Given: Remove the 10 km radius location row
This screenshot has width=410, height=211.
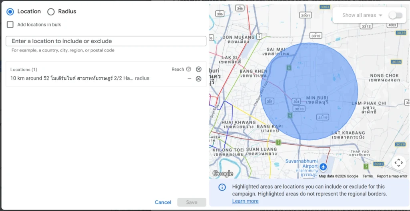Looking at the screenshot, I should 199,79.
